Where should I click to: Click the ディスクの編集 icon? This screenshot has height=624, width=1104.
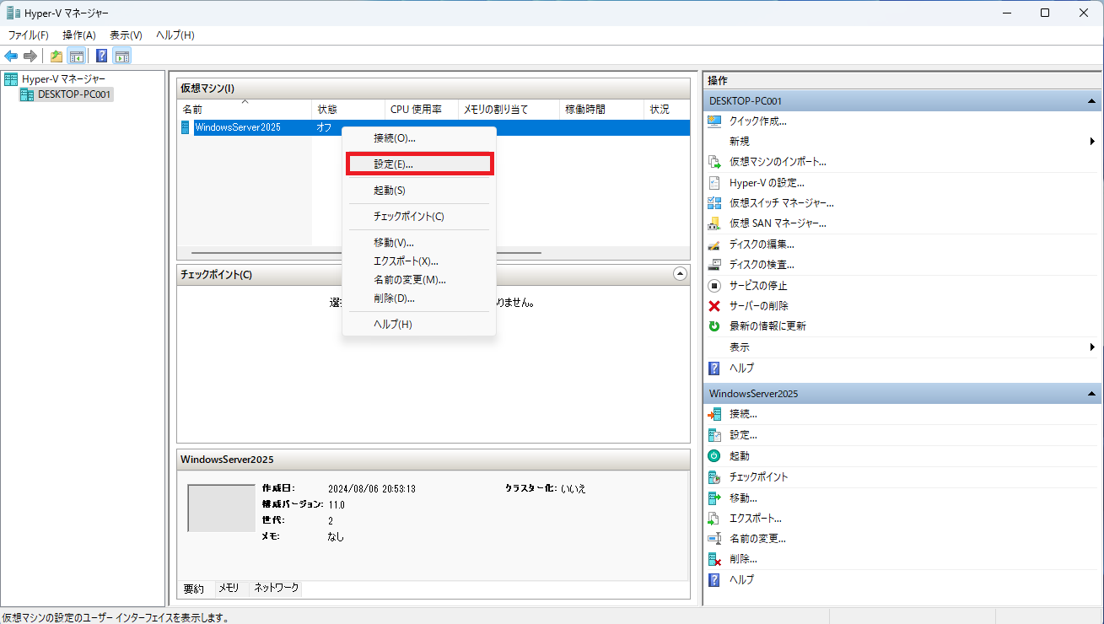point(714,244)
